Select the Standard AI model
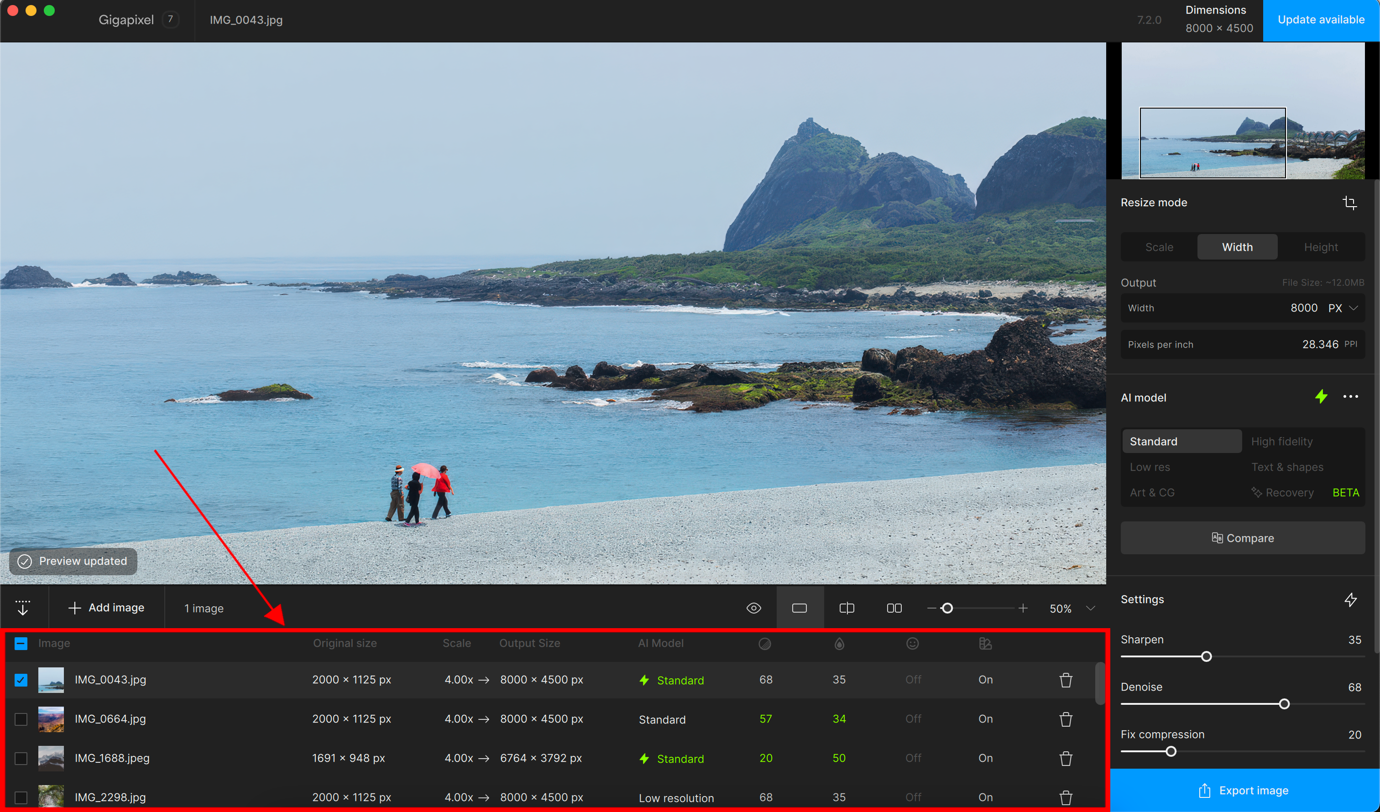Image resolution: width=1380 pixels, height=812 pixels. point(1182,441)
